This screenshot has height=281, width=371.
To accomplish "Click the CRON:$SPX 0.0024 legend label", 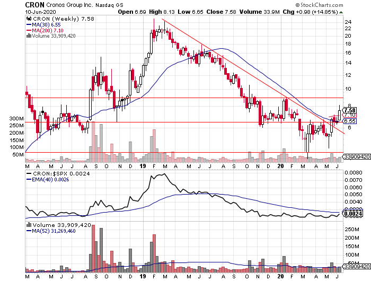I will pyautogui.click(x=61, y=173).
